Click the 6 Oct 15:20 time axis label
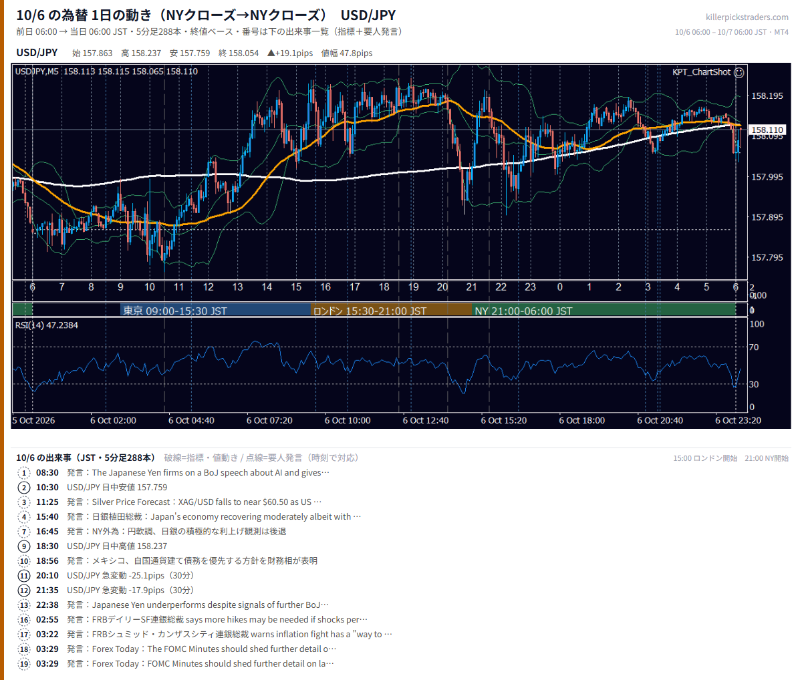The width and height of the screenshot is (802, 680). 504,421
